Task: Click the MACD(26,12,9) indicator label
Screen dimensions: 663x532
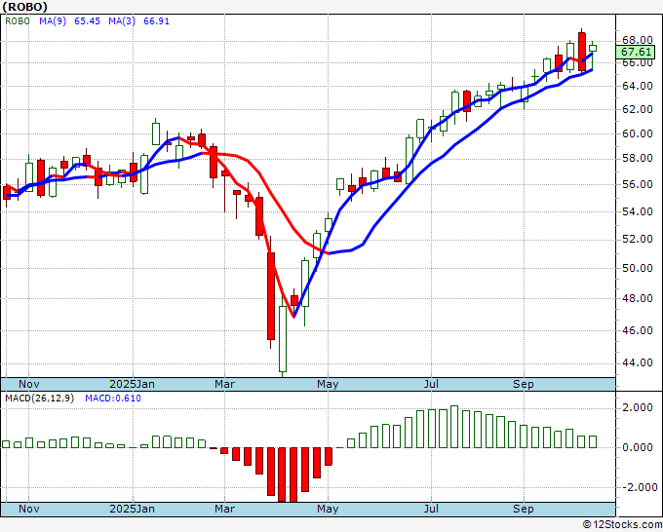Action: point(39,399)
